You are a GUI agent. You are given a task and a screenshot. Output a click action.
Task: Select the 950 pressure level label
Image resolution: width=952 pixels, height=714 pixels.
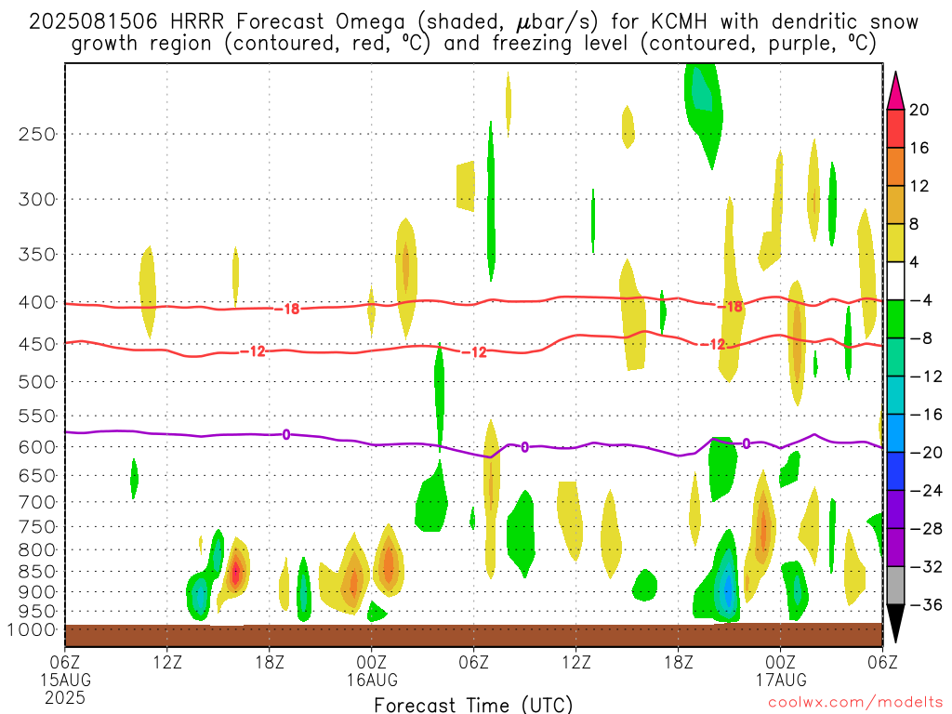pyautogui.click(x=37, y=612)
